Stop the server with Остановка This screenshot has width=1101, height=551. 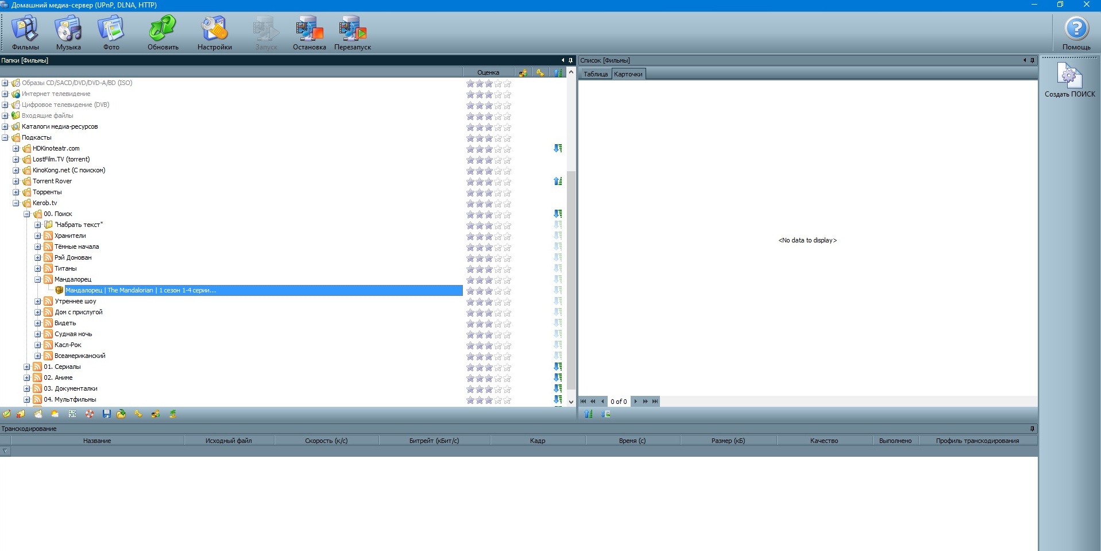coord(309,33)
